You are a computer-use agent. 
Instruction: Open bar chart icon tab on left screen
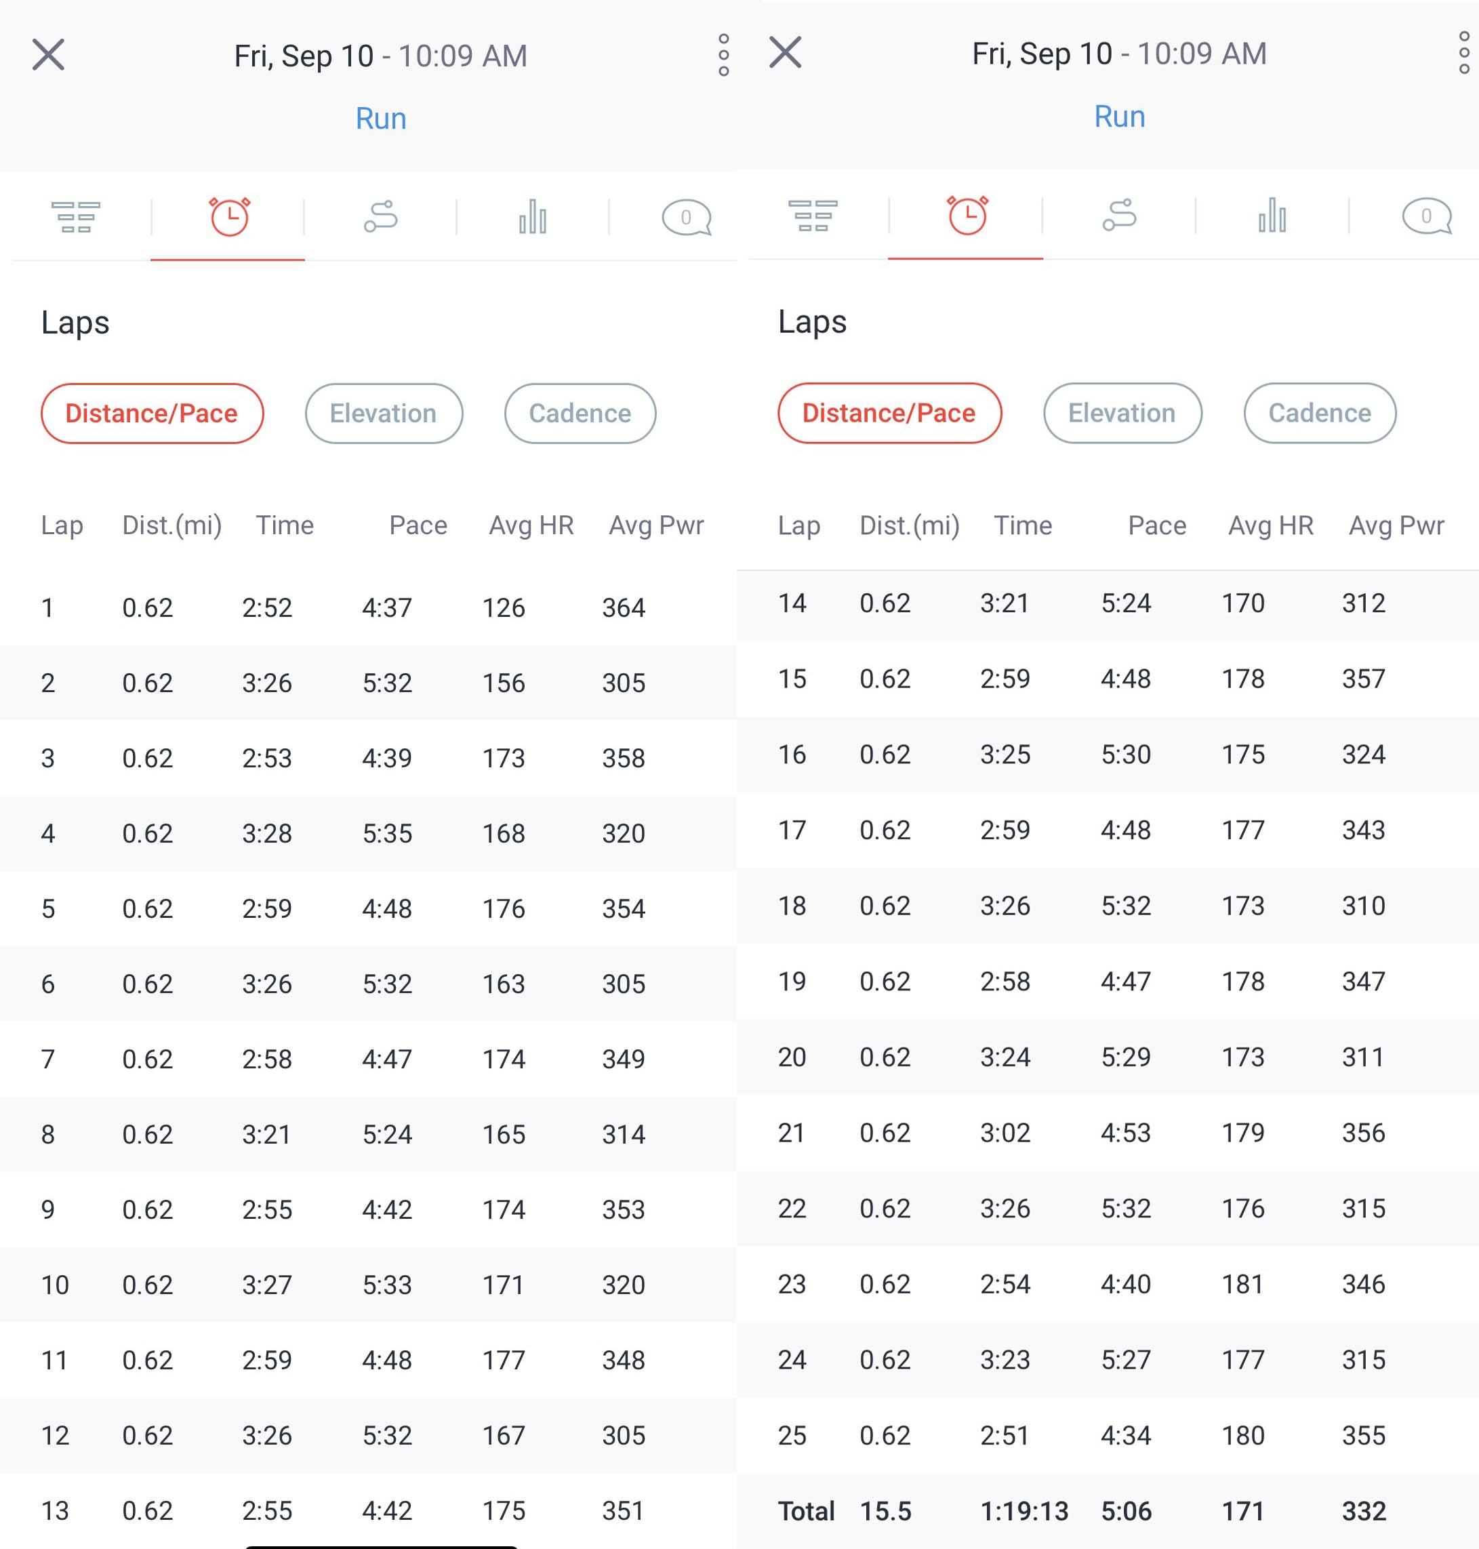pyautogui.click(x=533, y=217)
